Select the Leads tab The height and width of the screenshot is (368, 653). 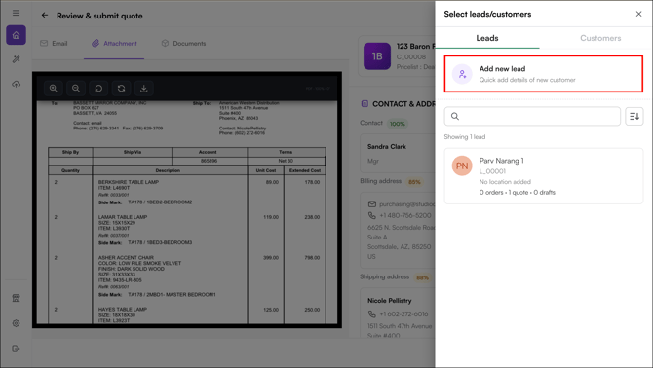point(487,38)
